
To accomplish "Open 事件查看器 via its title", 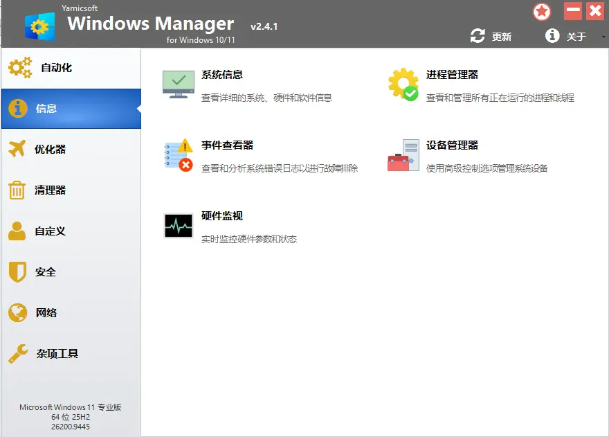I will (x=227, y=145).
